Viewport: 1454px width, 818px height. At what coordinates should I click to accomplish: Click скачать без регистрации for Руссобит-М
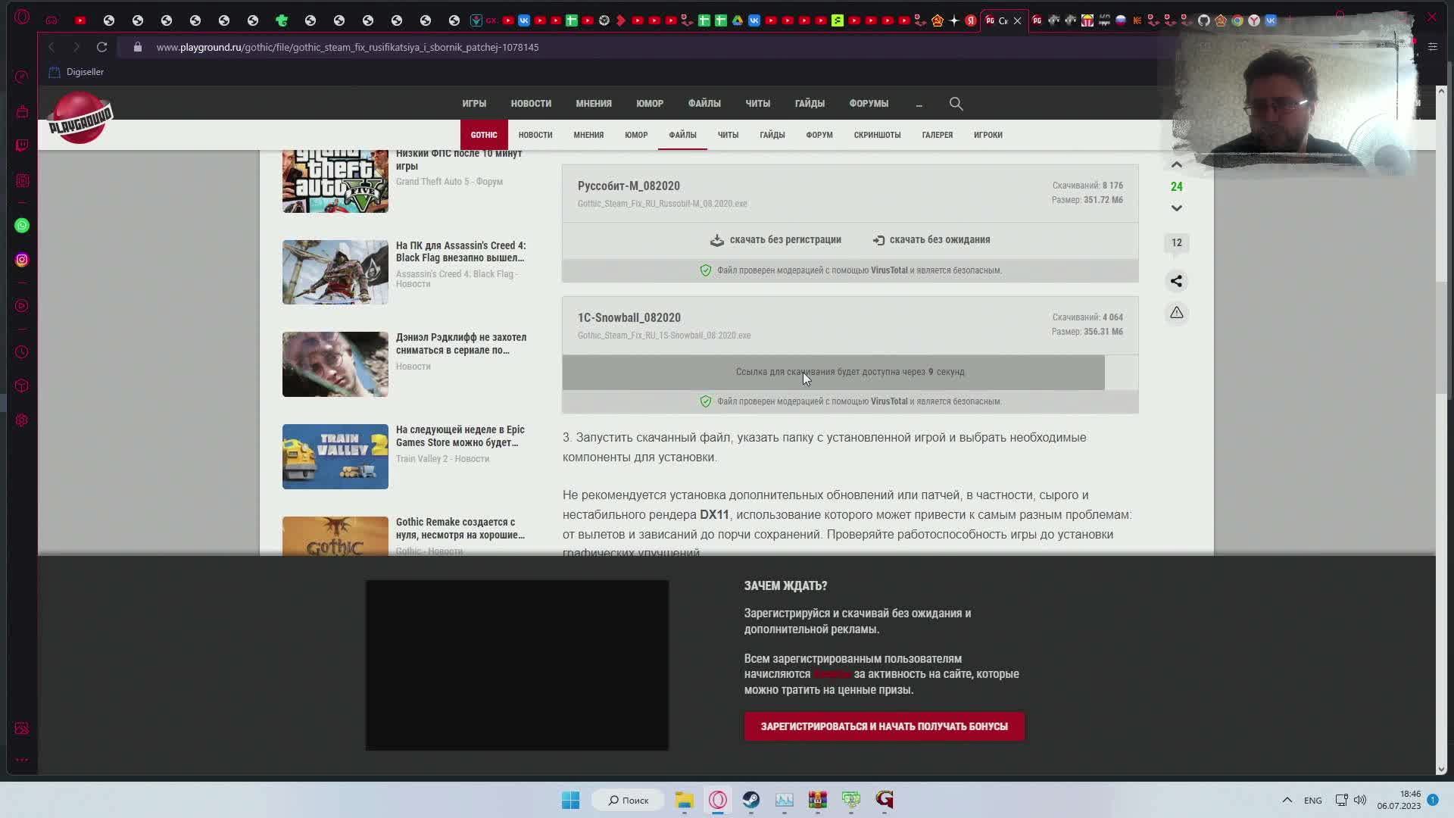point(776,239)
